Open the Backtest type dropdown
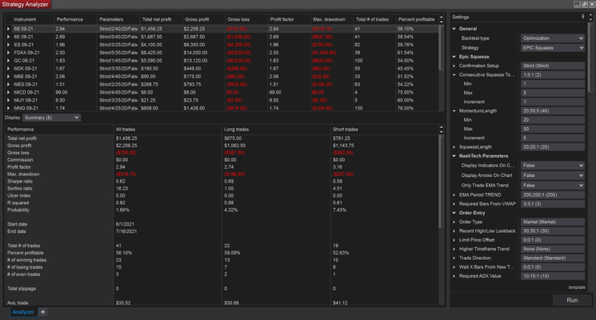 coord(553,38)
